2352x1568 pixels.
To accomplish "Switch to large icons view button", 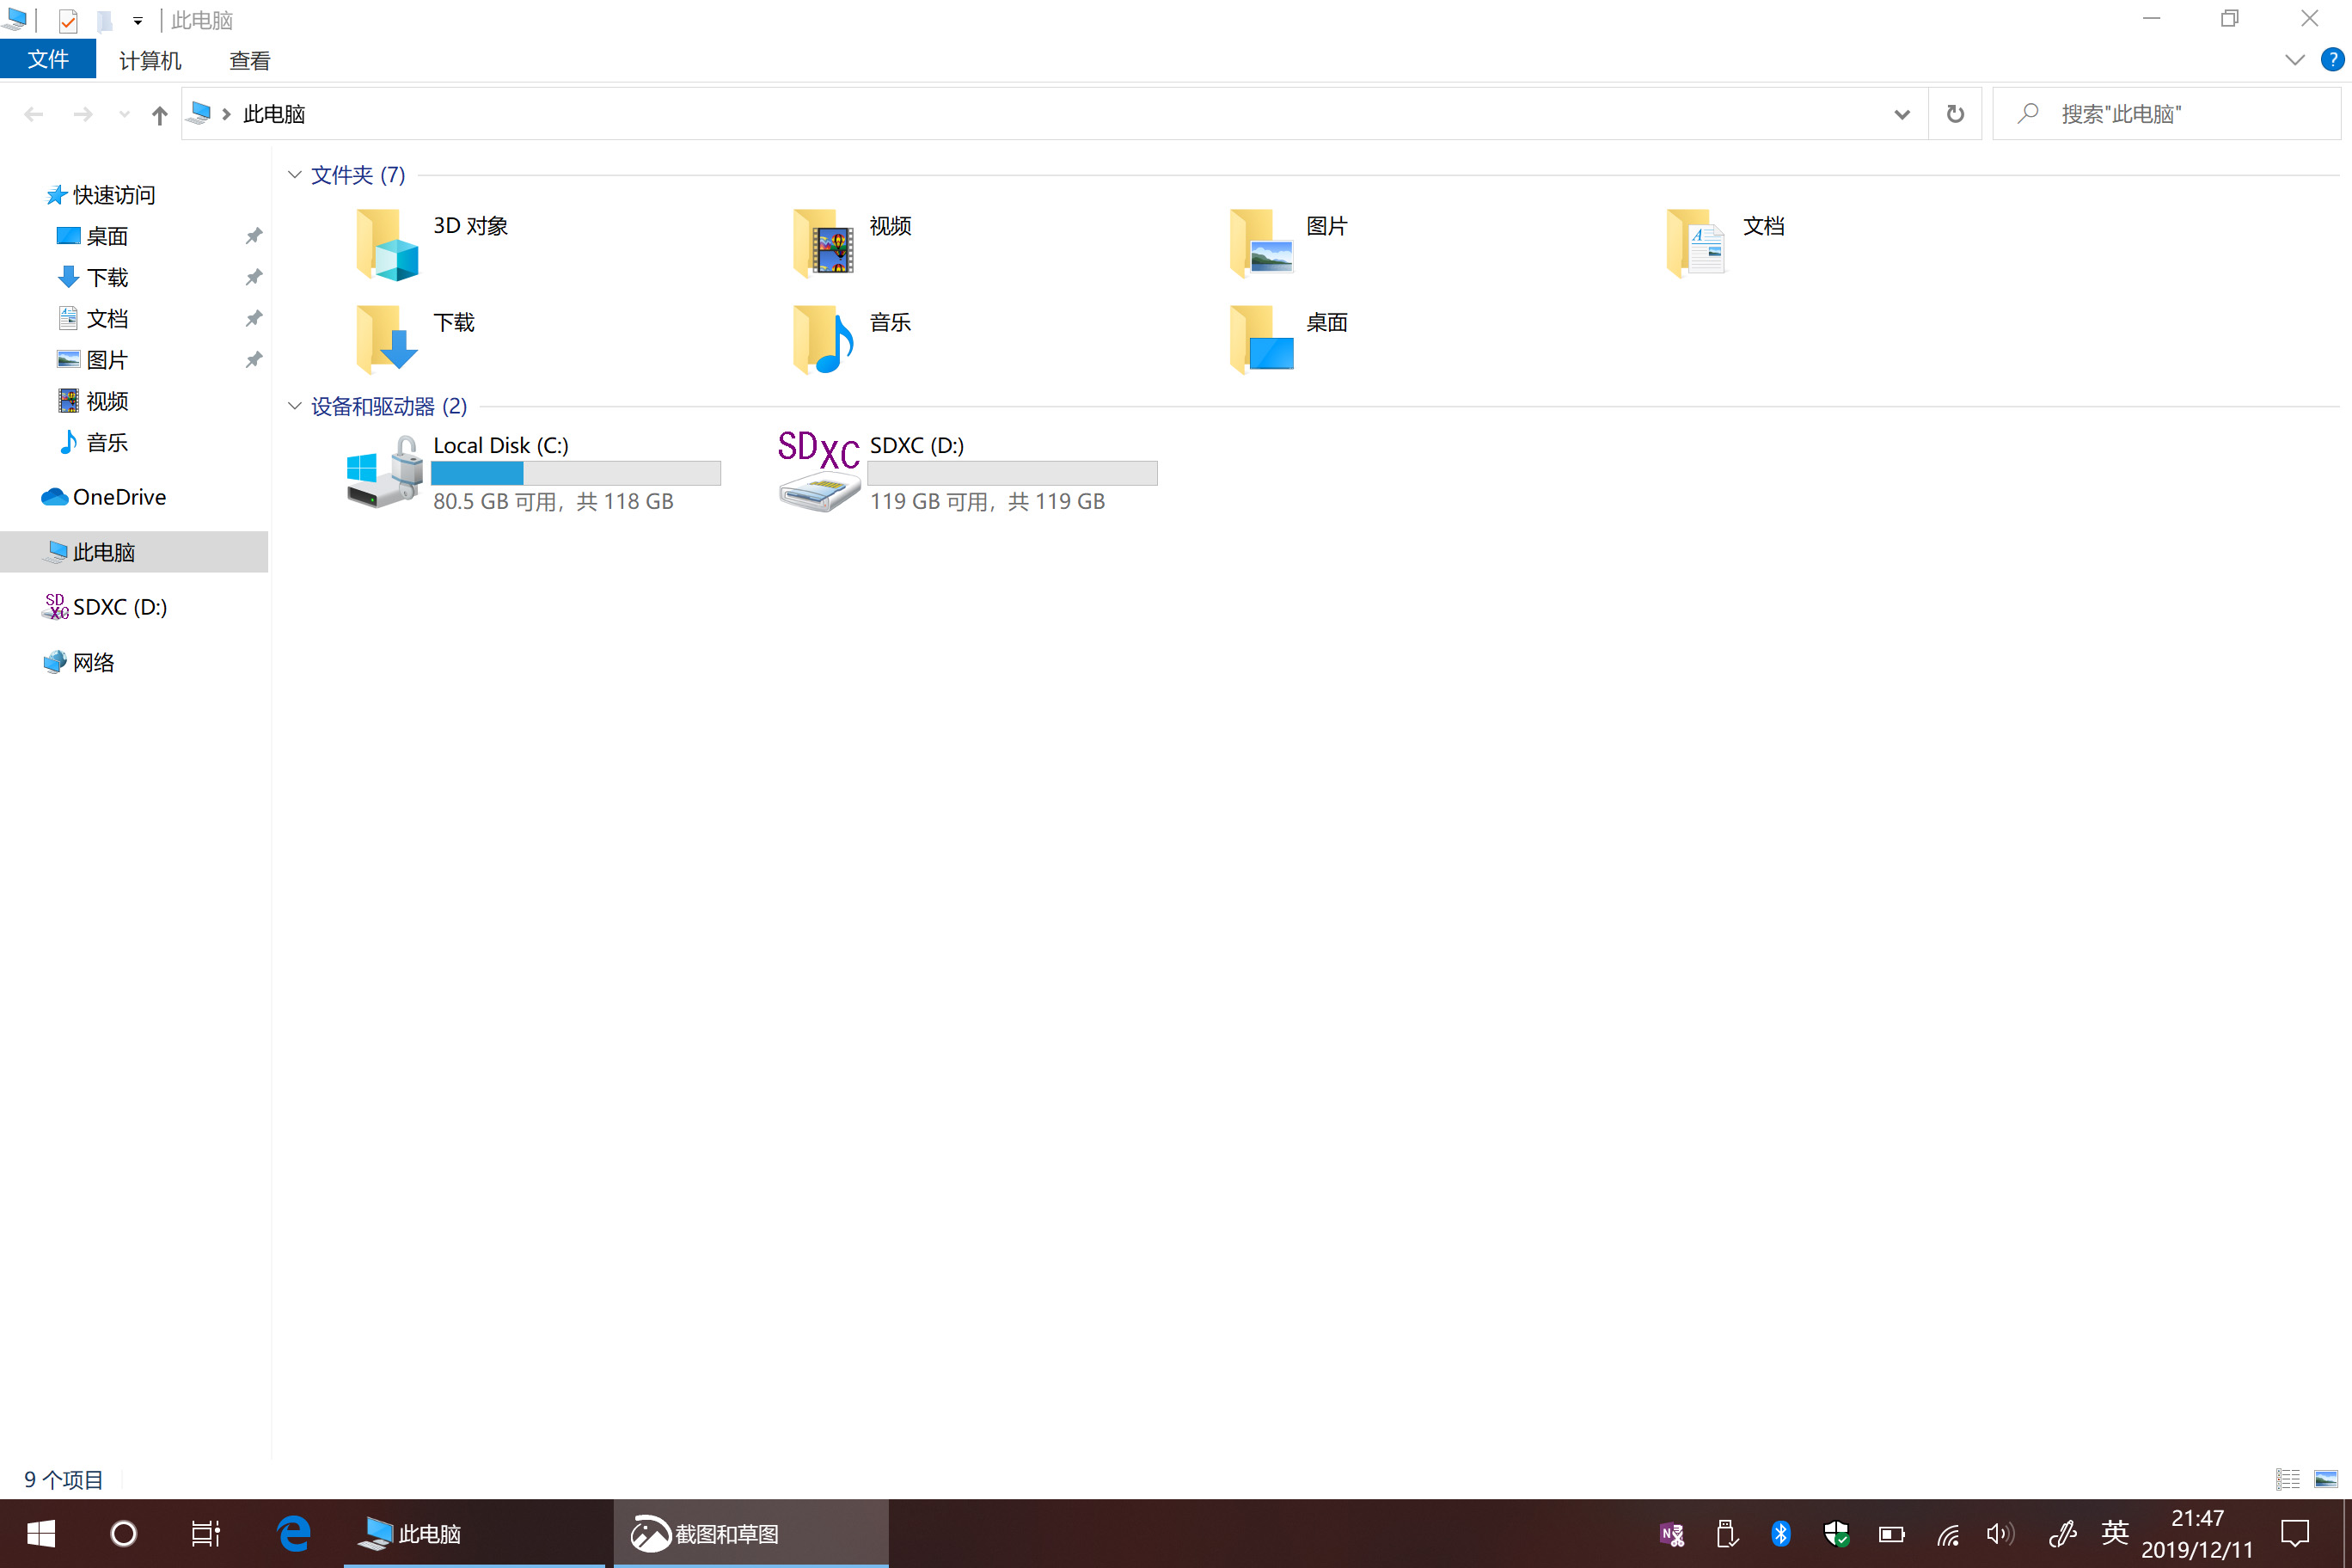I will (x=2326, y=1479).
